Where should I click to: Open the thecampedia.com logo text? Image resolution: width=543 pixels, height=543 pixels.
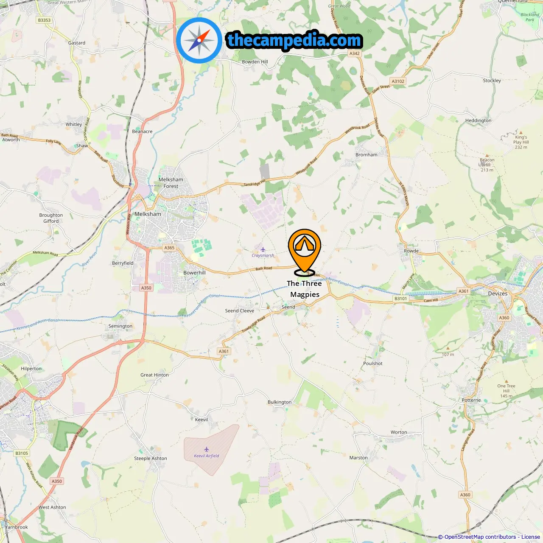point(294,40)
